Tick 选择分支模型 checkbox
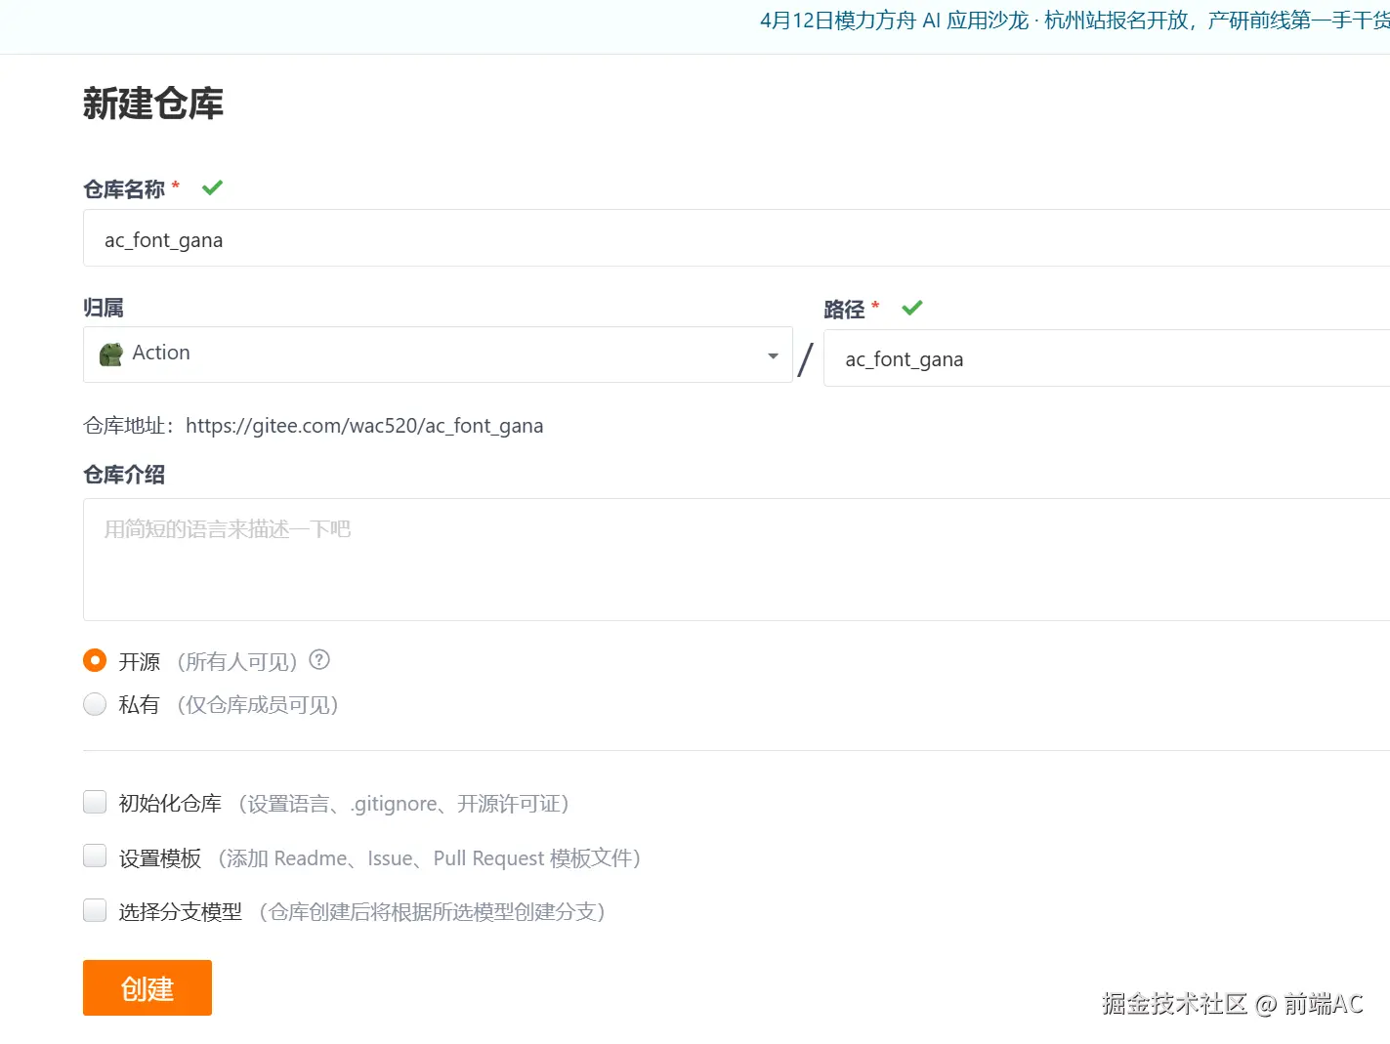The image size is (1390, 1044). point(94,909)
